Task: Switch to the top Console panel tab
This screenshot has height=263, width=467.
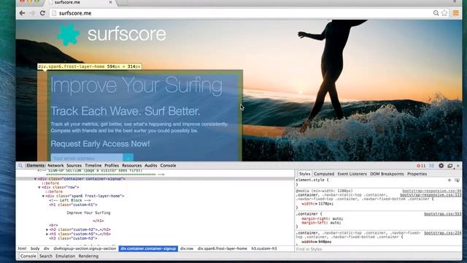Action: [x=168, y=166]
